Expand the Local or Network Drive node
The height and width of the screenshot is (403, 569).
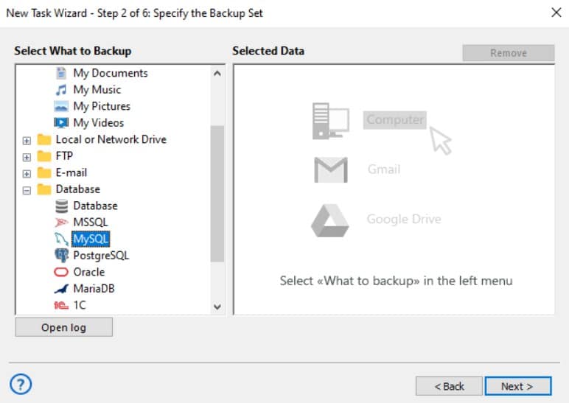point(27,141)
